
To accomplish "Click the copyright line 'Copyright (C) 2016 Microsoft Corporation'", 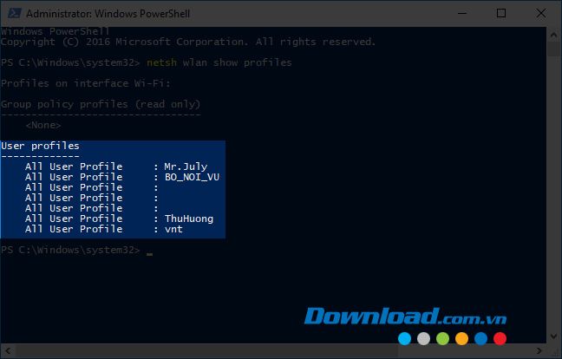I will pyautogui.click(x=124, y=42).
